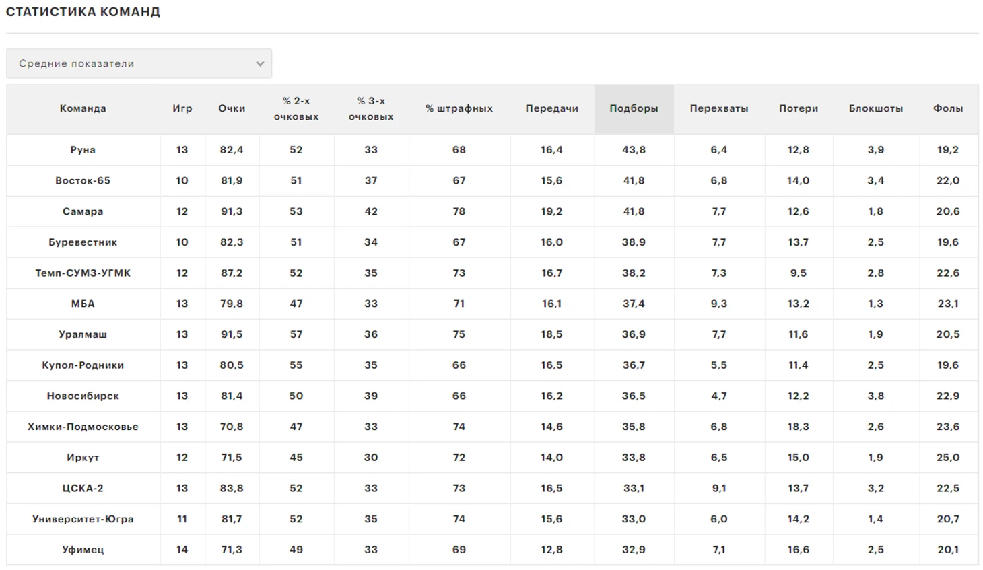Click Университет-Югра's games played '11'

(182, 520)
